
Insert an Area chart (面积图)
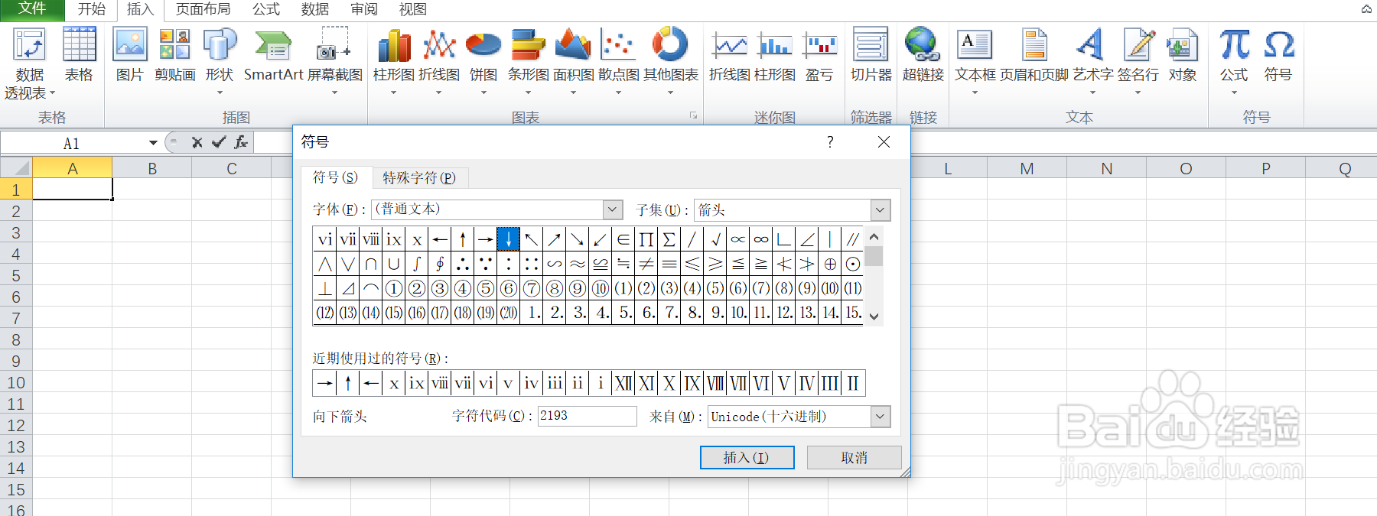tap(573, 61)
